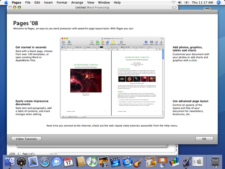Click the Page 1 of 1 indicator

[28, 154]
